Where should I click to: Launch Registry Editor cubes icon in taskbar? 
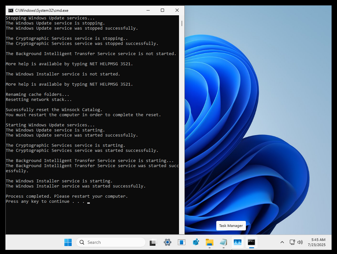(x=196, y=242)
